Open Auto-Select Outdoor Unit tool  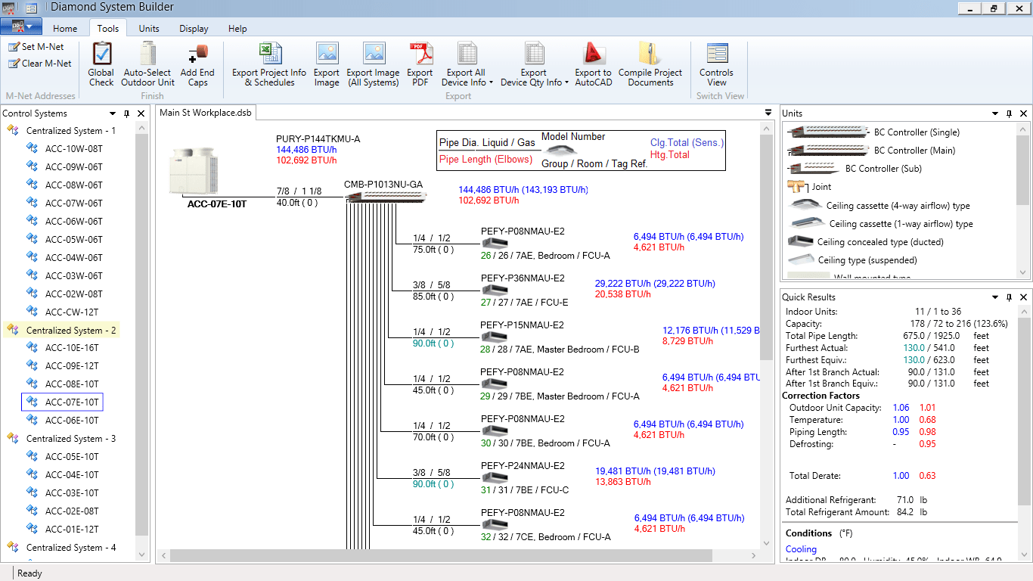[x=147, y=64]
